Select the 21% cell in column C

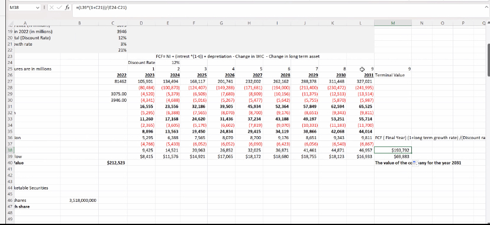[x=113, y=50]
